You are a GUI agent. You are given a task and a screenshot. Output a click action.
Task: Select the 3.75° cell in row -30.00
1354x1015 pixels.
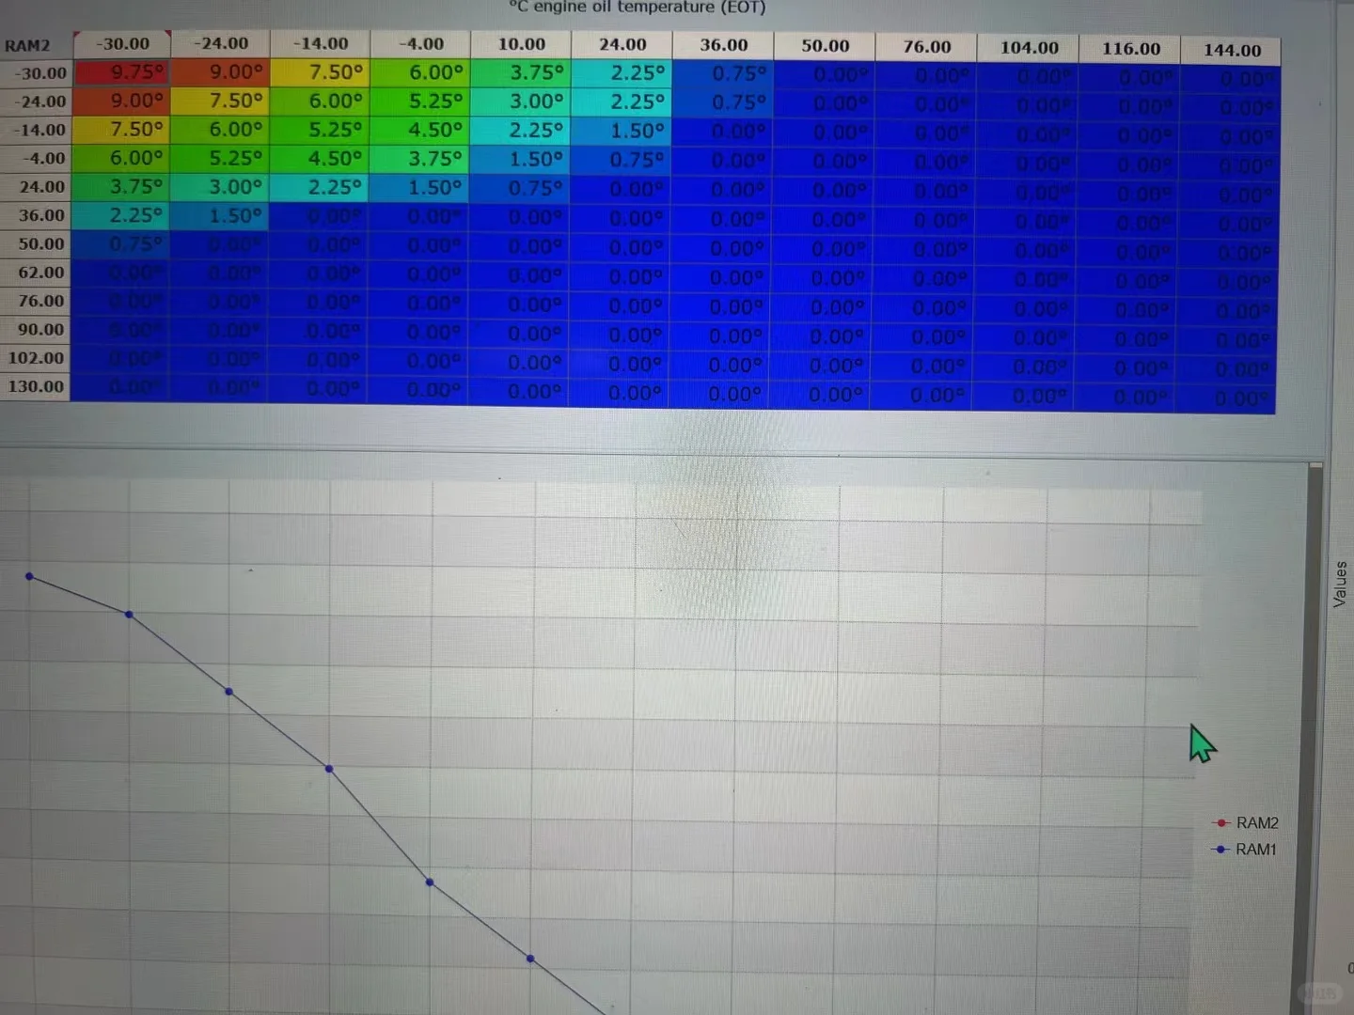pos(521,72)
